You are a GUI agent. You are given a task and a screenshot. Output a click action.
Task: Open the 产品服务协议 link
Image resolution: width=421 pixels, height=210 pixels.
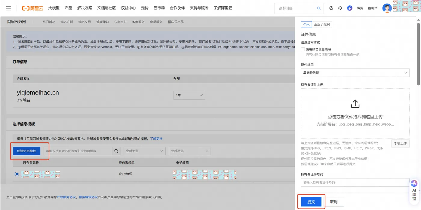pyautogui.click(x=66, y=197)
